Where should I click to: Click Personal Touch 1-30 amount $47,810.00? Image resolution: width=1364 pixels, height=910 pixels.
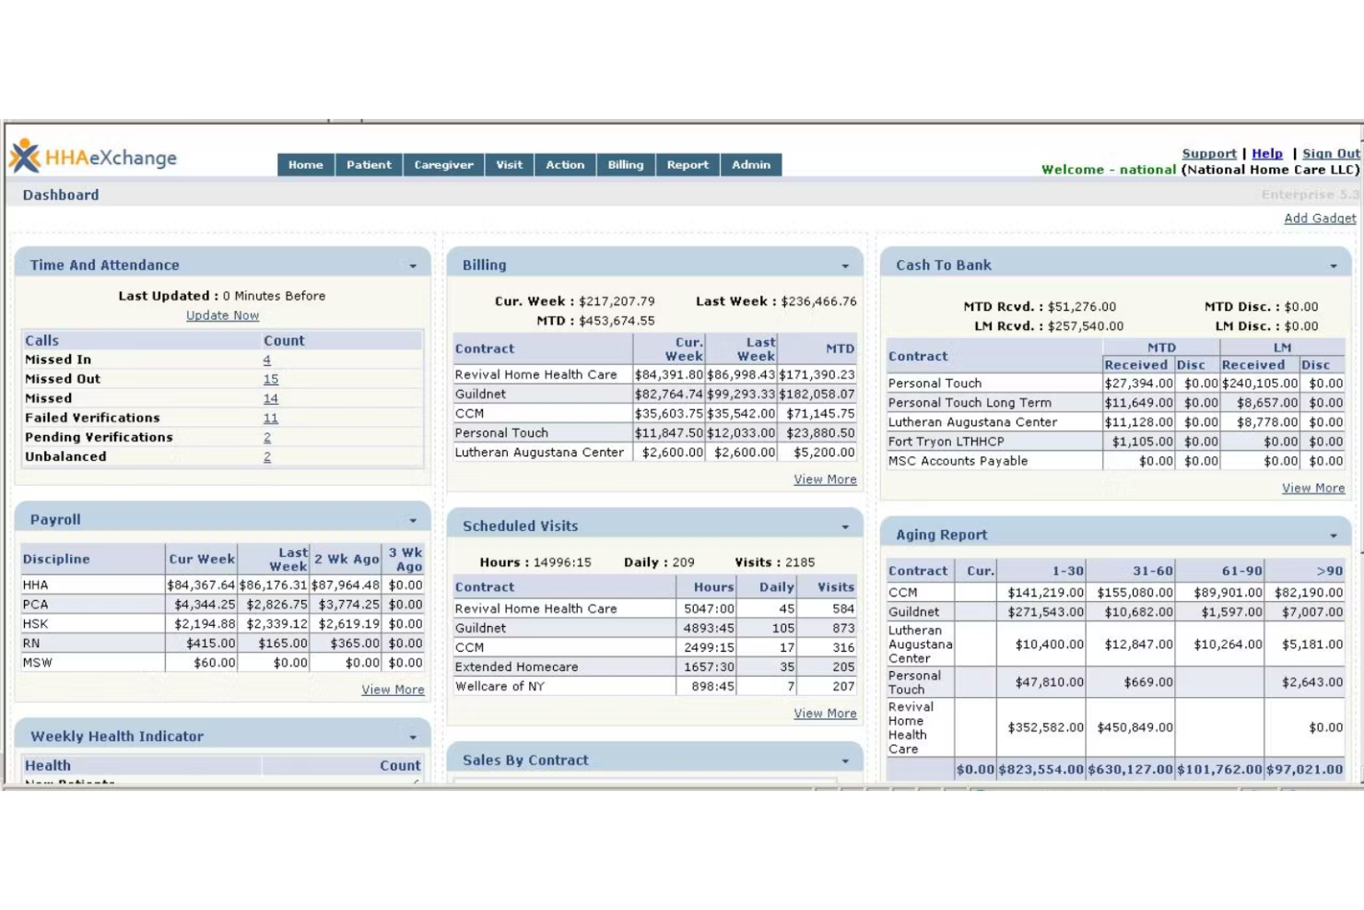(1049, 682)
